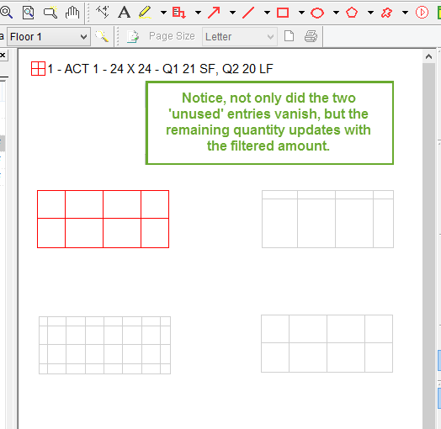Select the red Rectangle shape tool

point(283,13)
